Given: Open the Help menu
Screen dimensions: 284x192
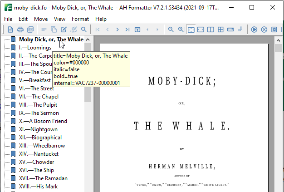Looking at the screenshot, I should click(101, 19).
